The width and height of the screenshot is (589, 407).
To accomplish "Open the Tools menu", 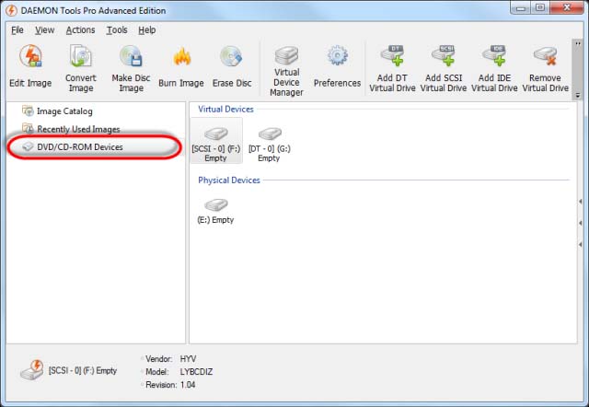I will (117, 30).
